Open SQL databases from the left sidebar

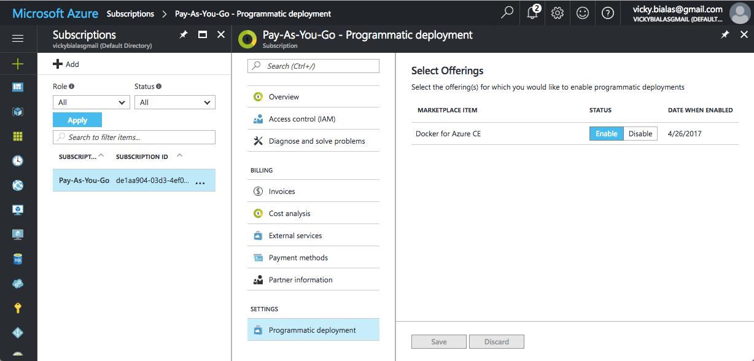click(18, 259)
